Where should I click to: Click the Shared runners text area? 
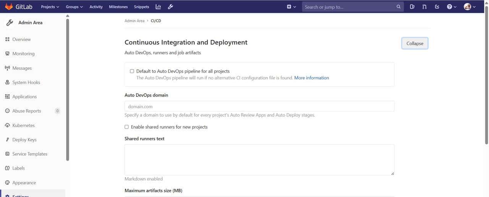pyautogui.click(x=259, y=160)
